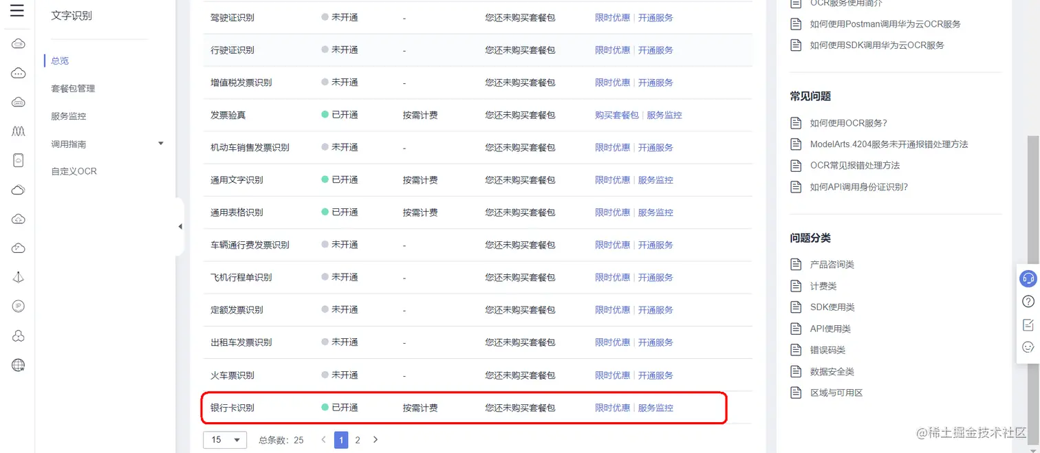Open the 15 per page size dropdown
This screenshot has height=453, width=1040.
point(225,440)
